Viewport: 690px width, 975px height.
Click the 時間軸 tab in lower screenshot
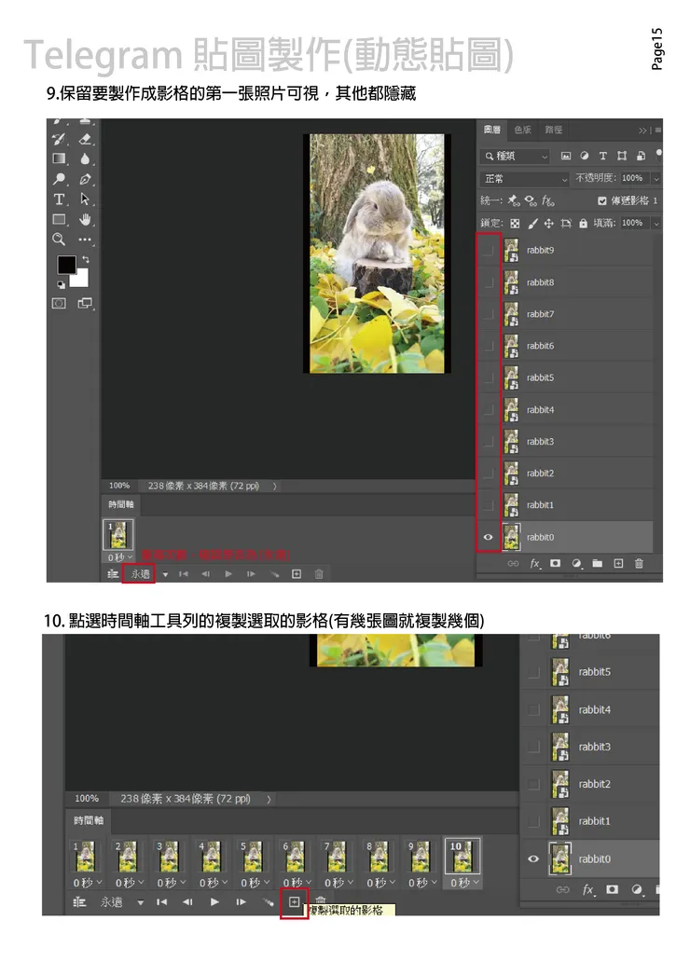[x=89, y=821]
